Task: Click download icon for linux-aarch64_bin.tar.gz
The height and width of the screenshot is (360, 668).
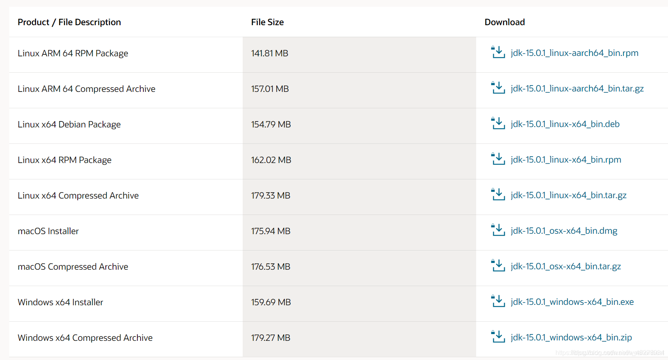Action: [x=498, y=88]
